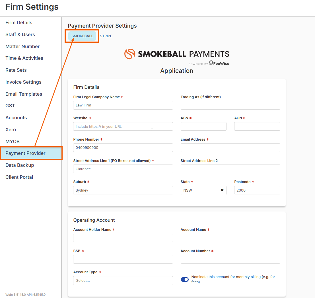The image size is (315, 298).
Task: Select Email Templates in sidebar
Action: [x=24, y=94]
